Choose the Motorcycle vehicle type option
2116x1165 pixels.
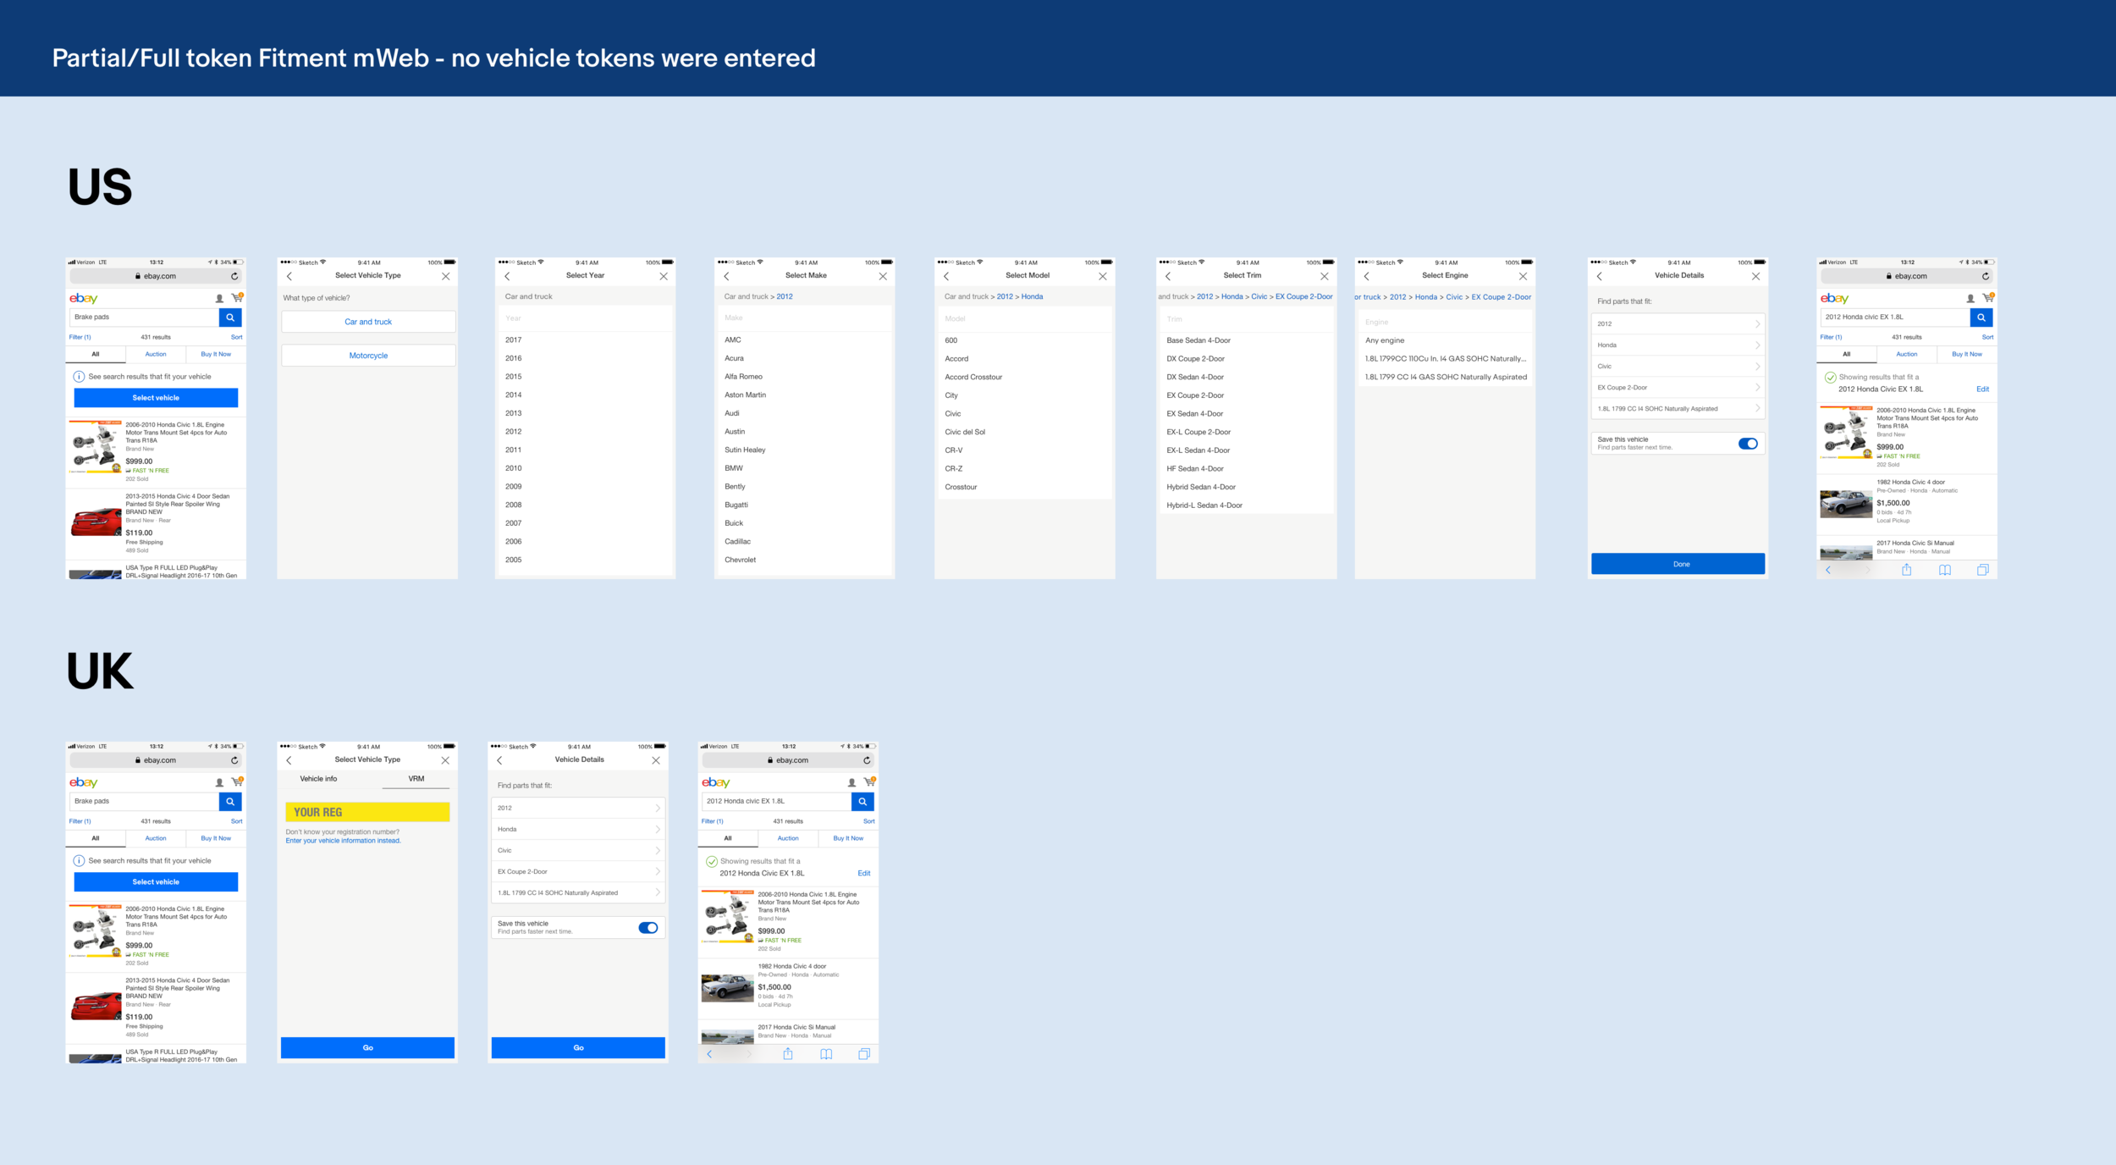(368, 356)
